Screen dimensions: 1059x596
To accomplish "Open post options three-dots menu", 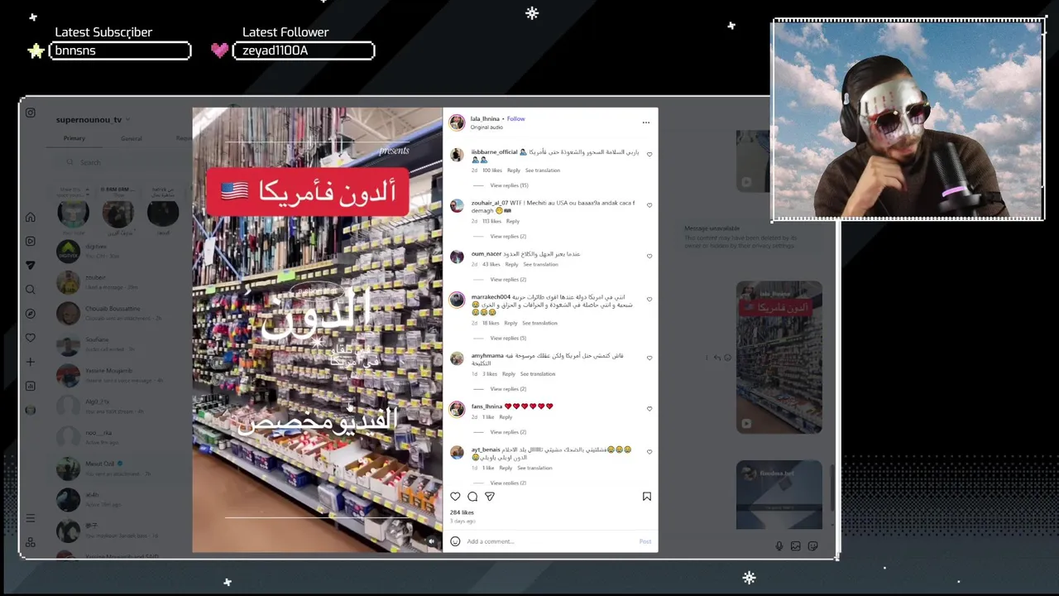I will (646, 123).
